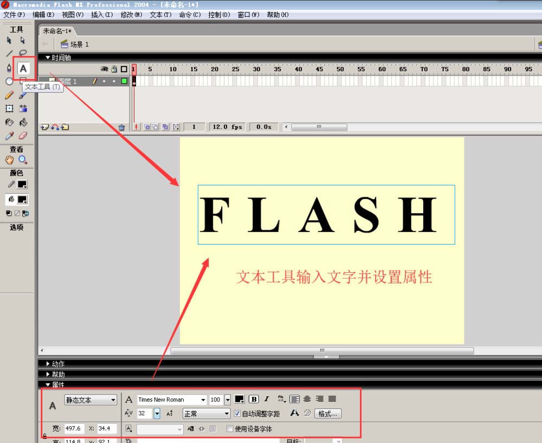Toggle show all layers as outlines

124,69
